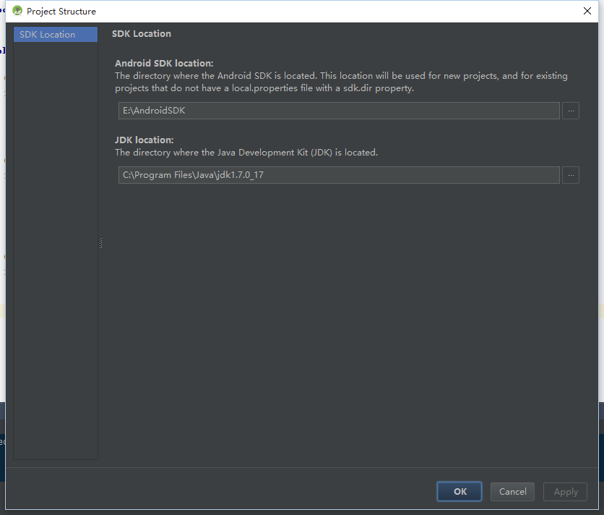Close the Project Structure dialog window

(587, 11)
